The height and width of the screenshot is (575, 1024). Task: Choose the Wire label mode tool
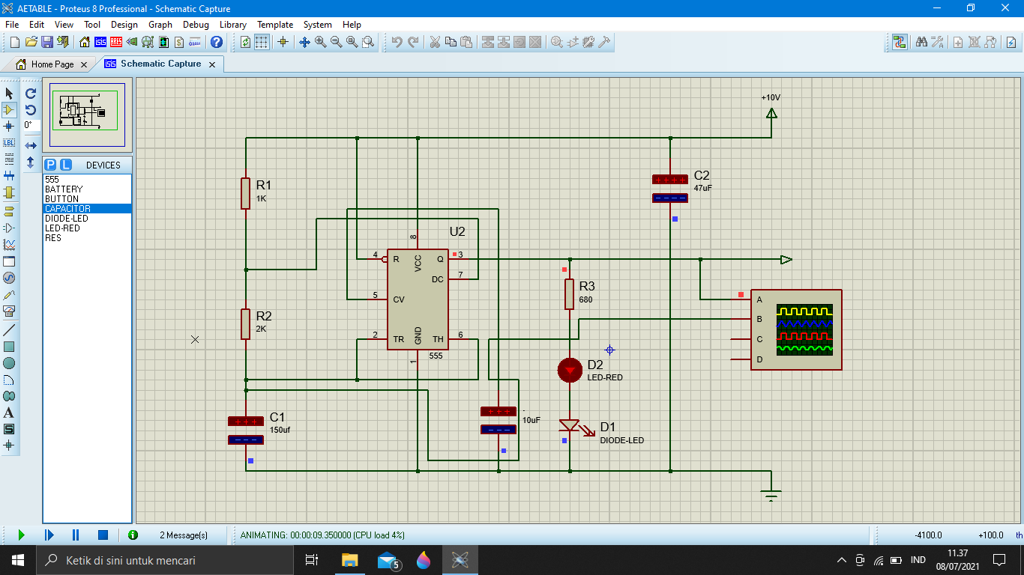click(x=9, y=142)
